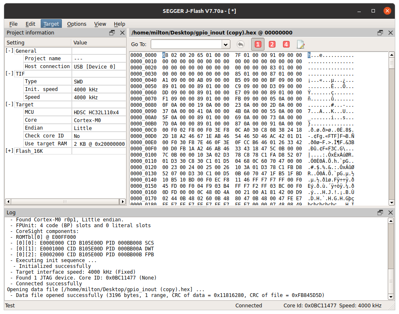Viewport: 399px width, 314px height.
Task: Click the HDSC HC32L110x4 value
Action: [96, 113]
